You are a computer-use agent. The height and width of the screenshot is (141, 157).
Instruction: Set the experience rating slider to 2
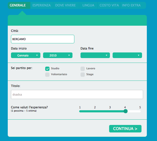95,111
